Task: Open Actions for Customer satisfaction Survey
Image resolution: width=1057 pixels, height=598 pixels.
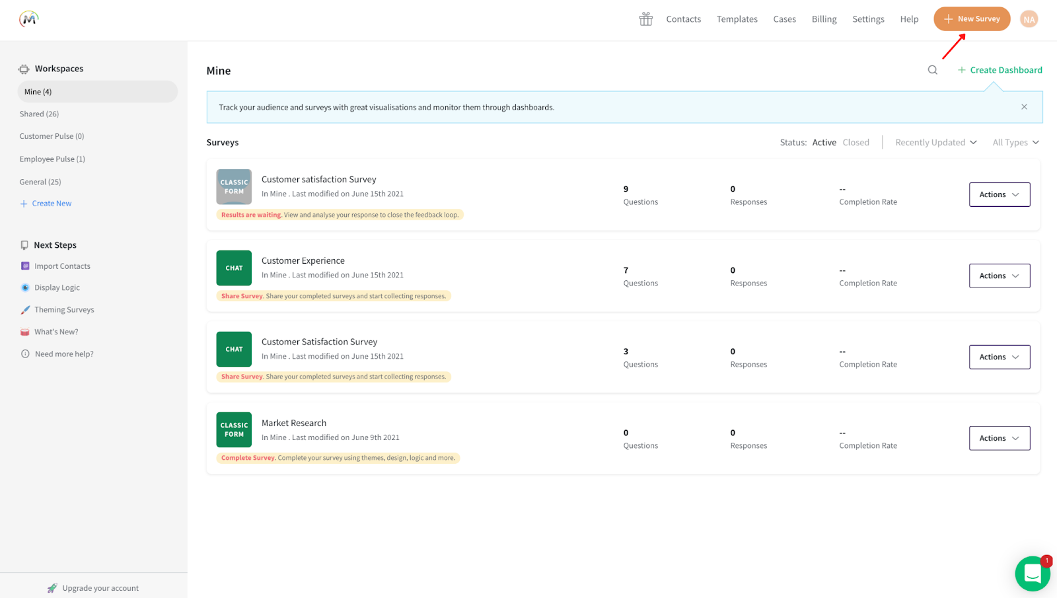Action: pyautogui.click(x=999, y=194)
